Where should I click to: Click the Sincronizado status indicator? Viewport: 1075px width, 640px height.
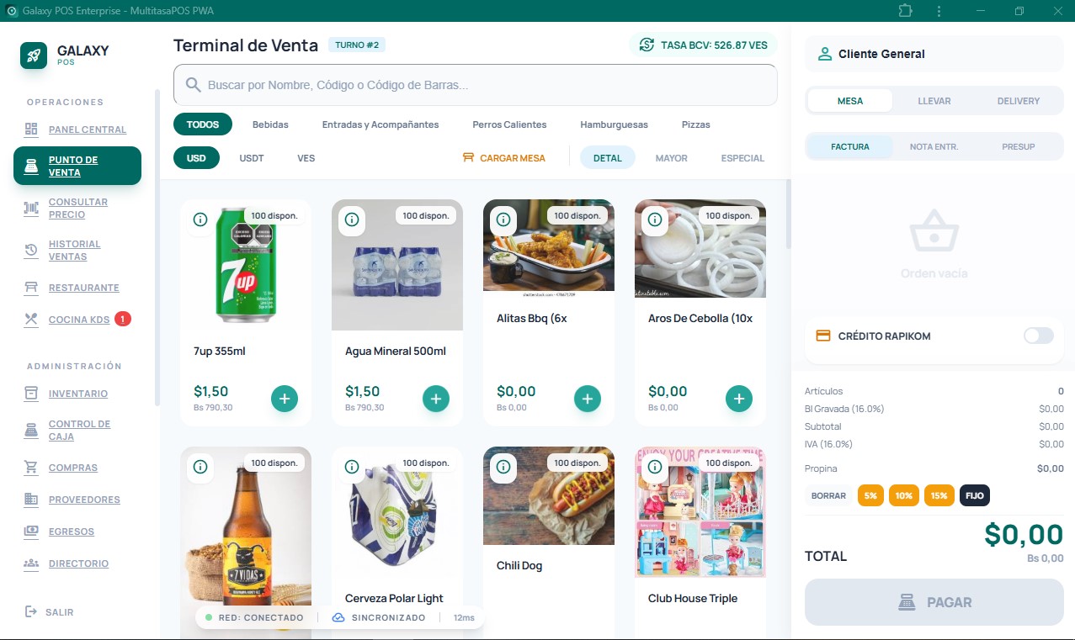[x=379, y=617]
